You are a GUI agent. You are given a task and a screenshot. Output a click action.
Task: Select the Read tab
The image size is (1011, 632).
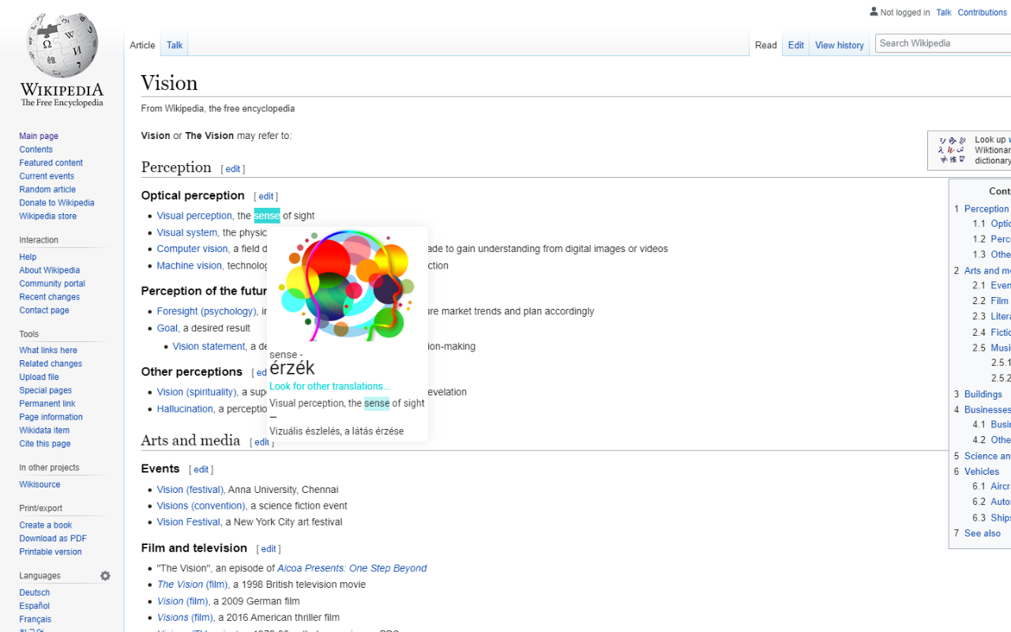coord(765,45)
